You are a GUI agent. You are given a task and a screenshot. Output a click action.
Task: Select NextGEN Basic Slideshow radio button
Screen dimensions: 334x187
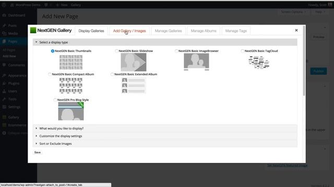[116, 51]
